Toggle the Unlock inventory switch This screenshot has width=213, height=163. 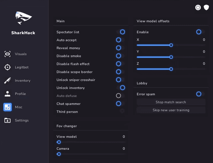122,88
